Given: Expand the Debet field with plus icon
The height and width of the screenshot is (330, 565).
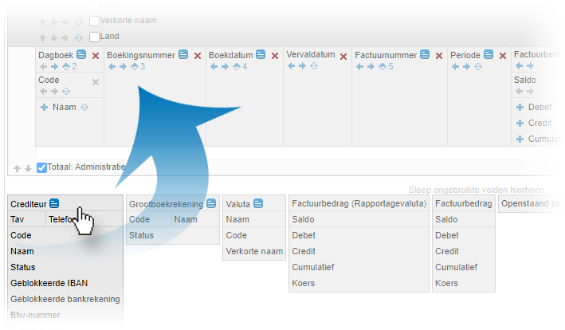Looking at the screenshot, I should [x=520, y=107].
